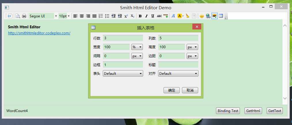
Task: Insert horizontal line icon
Action: coord(166,16)
